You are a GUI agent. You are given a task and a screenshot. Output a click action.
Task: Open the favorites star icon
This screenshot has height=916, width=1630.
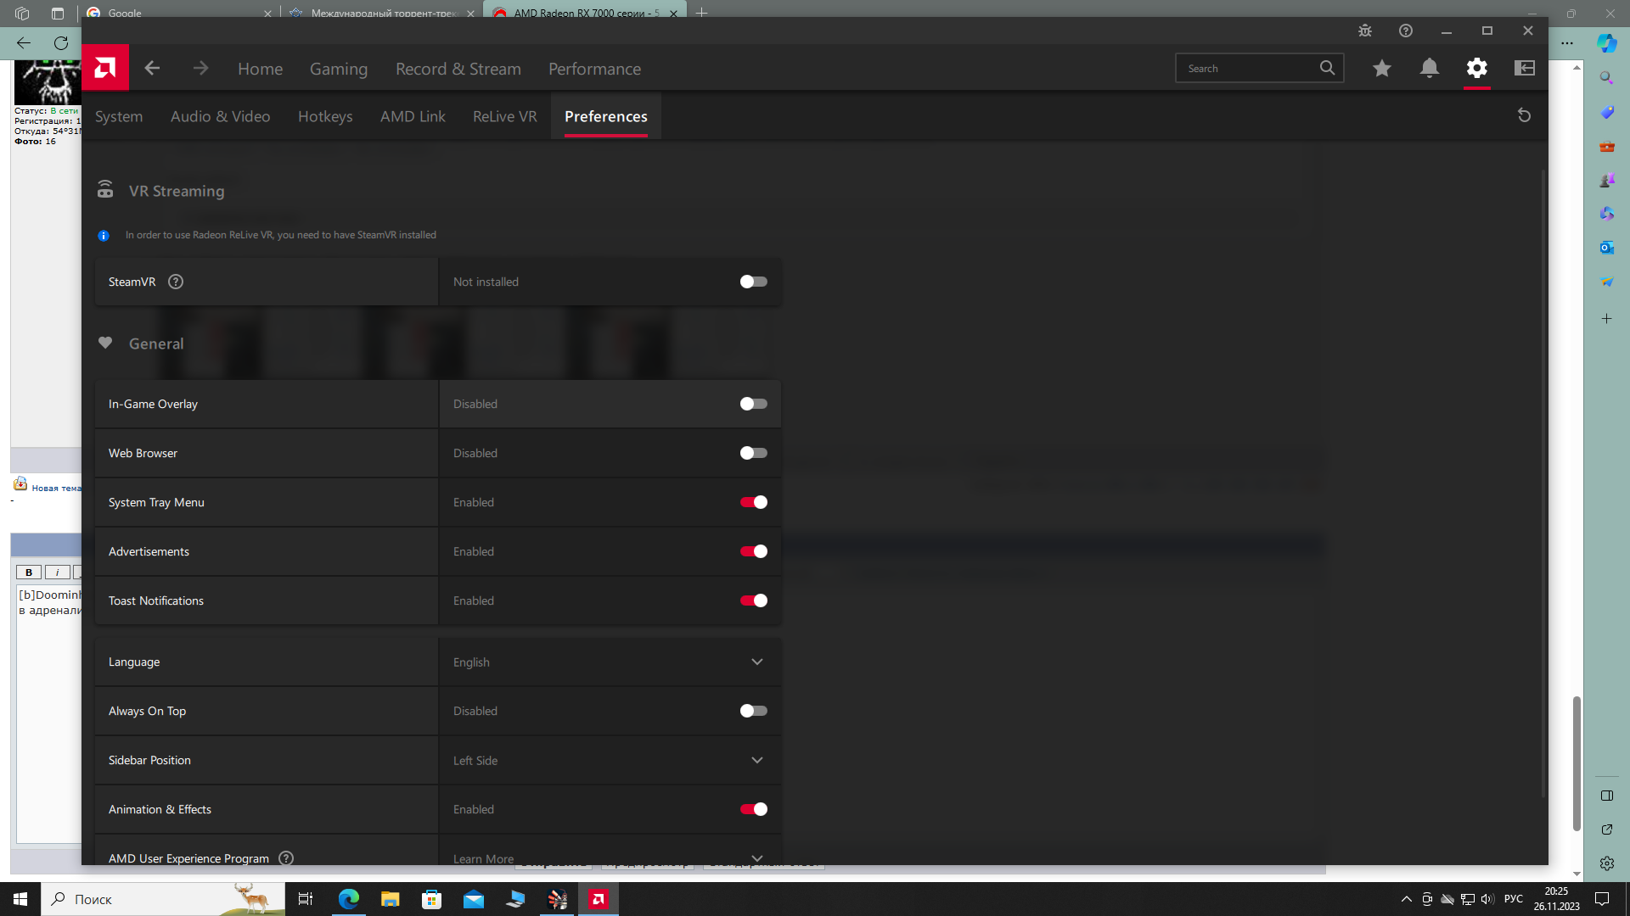point(1381,68)
